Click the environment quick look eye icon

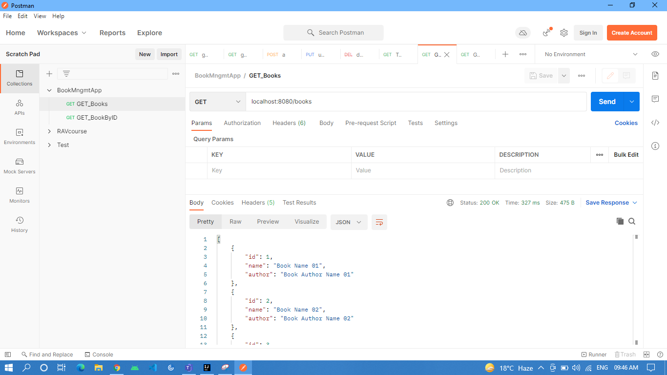tap(655, 54)
